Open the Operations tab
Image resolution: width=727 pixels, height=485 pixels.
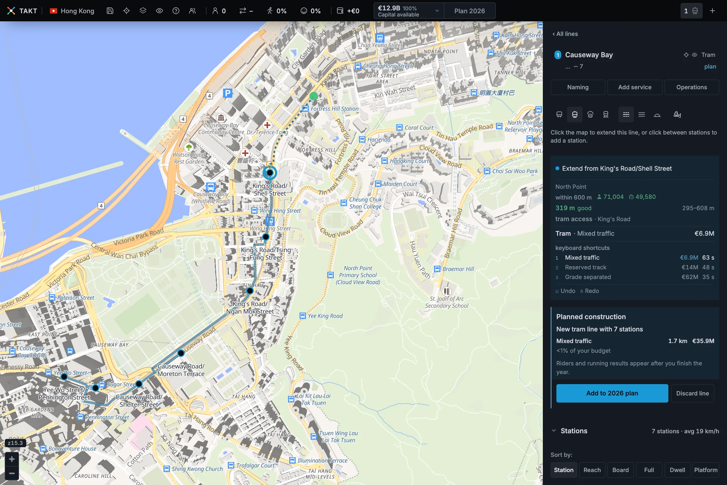click(691, 87)
